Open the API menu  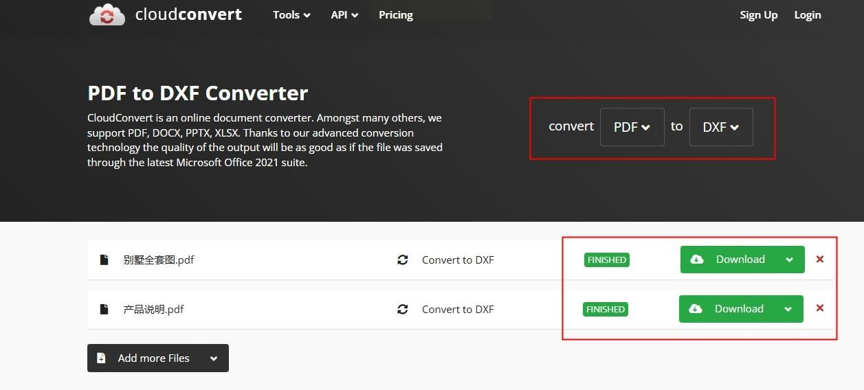click(x=344, y=14)
